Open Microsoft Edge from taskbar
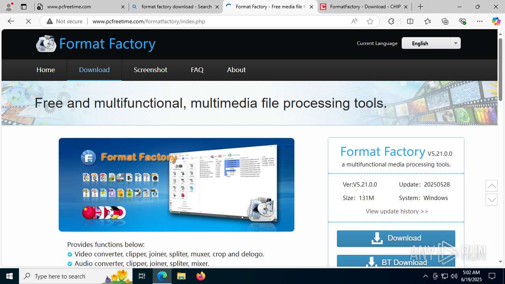This screenshot has width=505, height=284. (162, 276)
